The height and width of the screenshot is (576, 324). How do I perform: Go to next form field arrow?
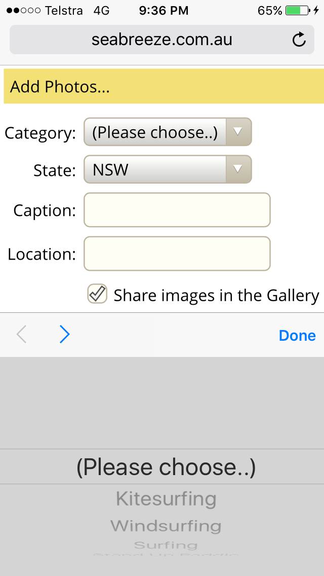pyautogui.click(x=64, y=335)
